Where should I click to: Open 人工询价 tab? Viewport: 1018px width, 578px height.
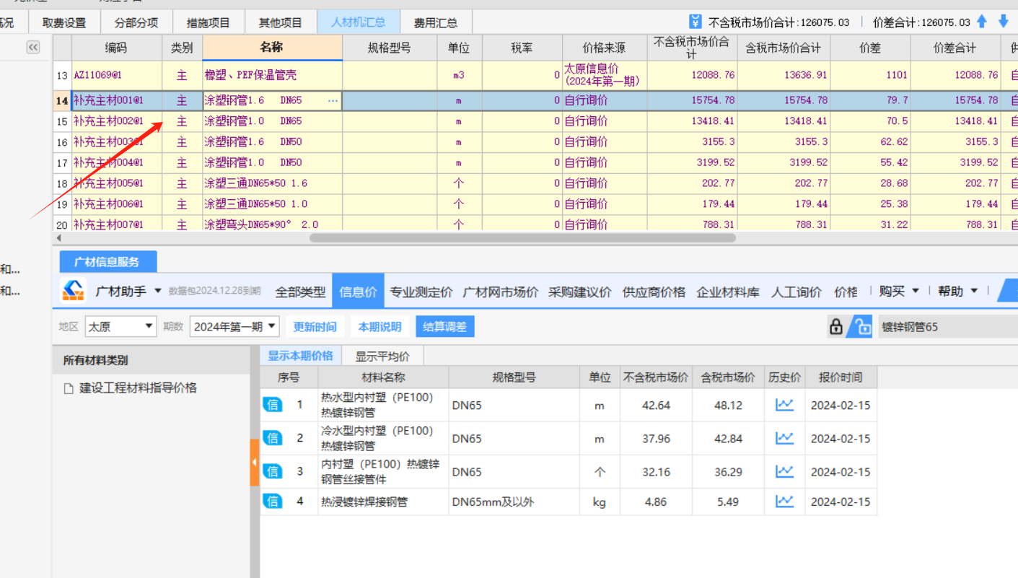(x=797, y=292)
